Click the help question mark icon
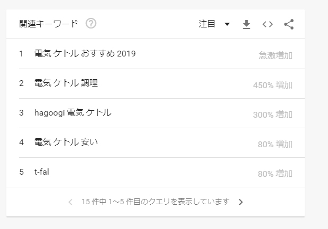Screen dimensions: 328x229 coord(91,23)
